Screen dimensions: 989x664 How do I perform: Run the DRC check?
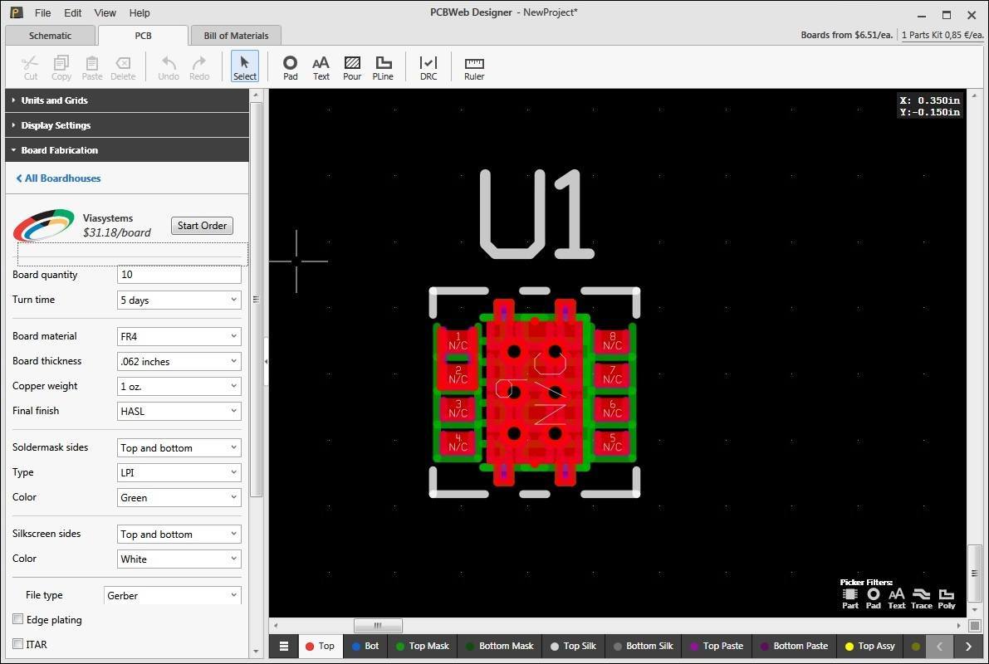tap(428, 67)
